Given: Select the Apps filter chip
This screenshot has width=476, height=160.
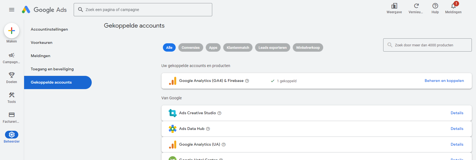Looking at the screenshot, I should tap(213, 47).
